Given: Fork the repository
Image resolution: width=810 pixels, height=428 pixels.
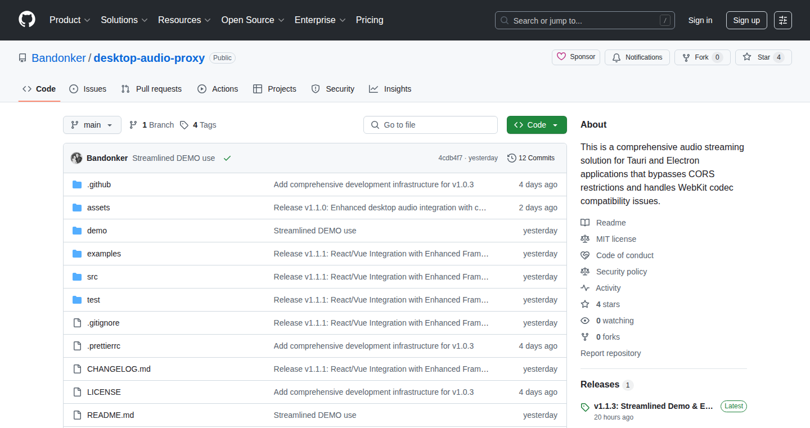Looking at the screenshot, I should pos(702,57).
